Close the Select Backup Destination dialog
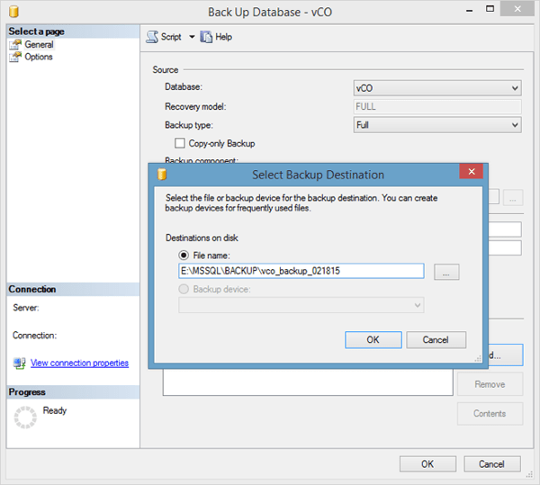The height and width of the screenshot is (485, 540). pyautogui.click(x=471, y=174)
